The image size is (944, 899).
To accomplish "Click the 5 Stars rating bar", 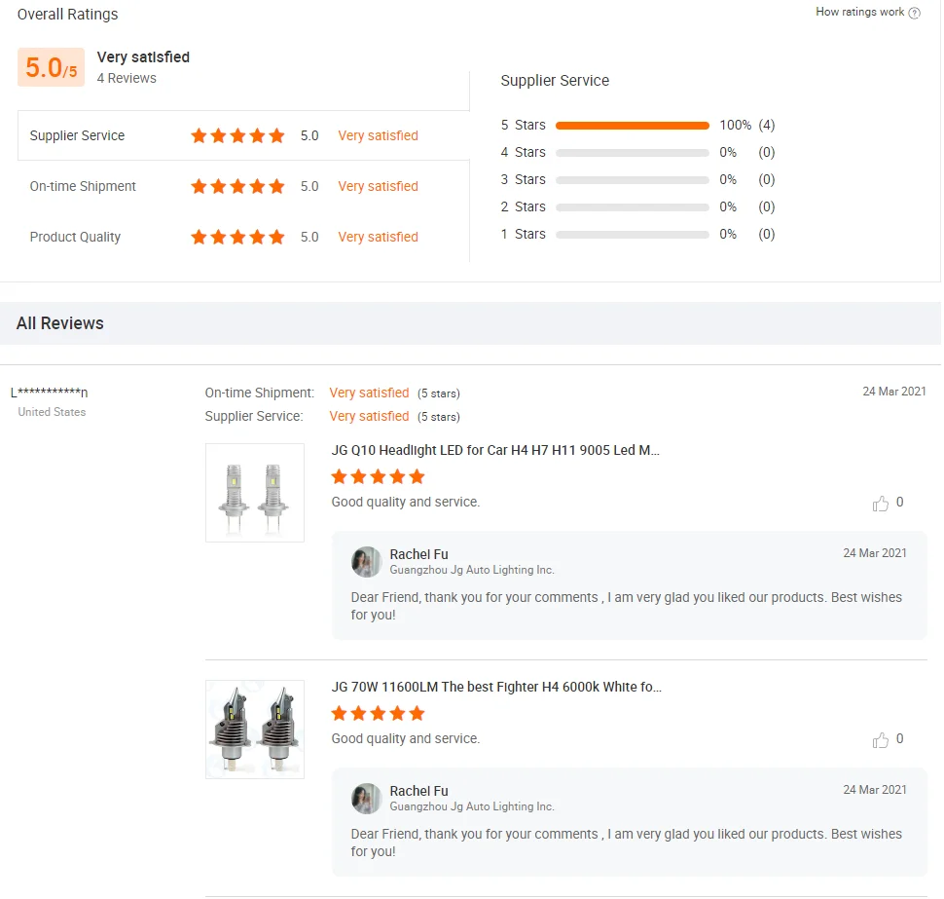I will pos(633,126).
